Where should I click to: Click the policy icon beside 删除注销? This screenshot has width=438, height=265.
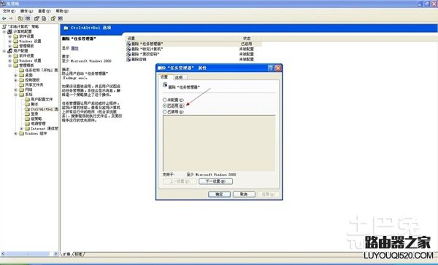coord(128,59)
